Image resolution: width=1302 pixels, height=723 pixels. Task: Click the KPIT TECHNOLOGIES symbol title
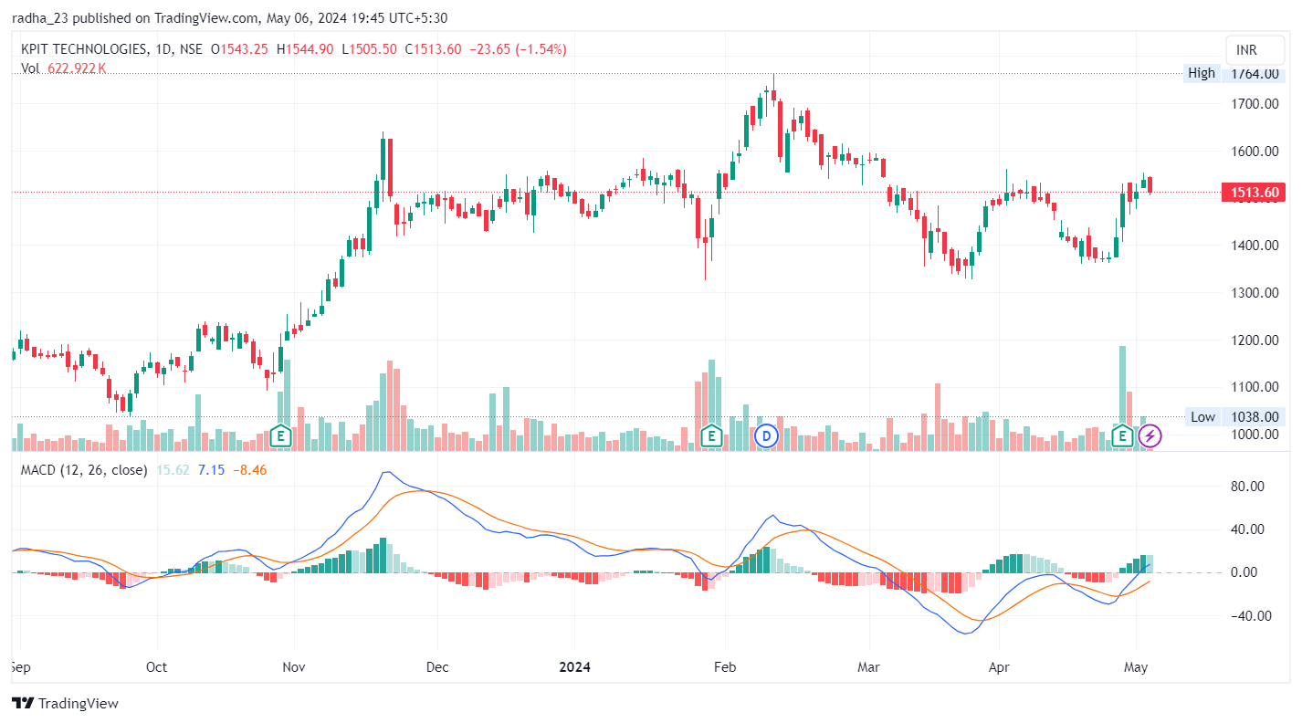click(x=84, y=49)
